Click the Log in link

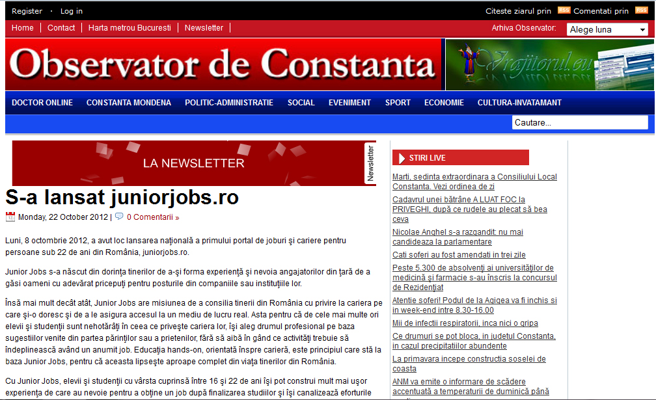click(72, 11)
